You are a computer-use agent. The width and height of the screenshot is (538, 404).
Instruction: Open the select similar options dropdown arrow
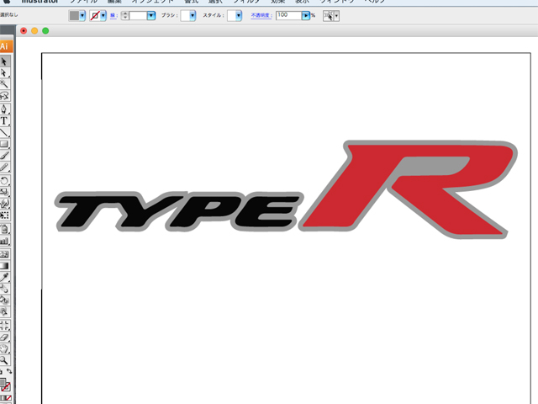(336, 16)
